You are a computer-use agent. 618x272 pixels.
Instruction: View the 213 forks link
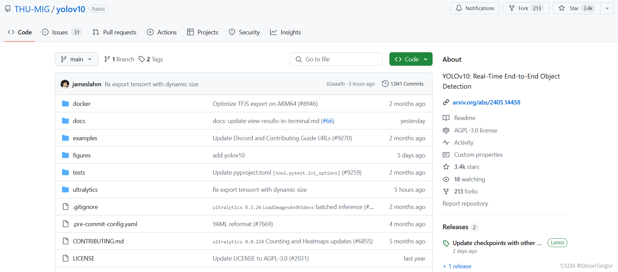(x=466, y=191)
